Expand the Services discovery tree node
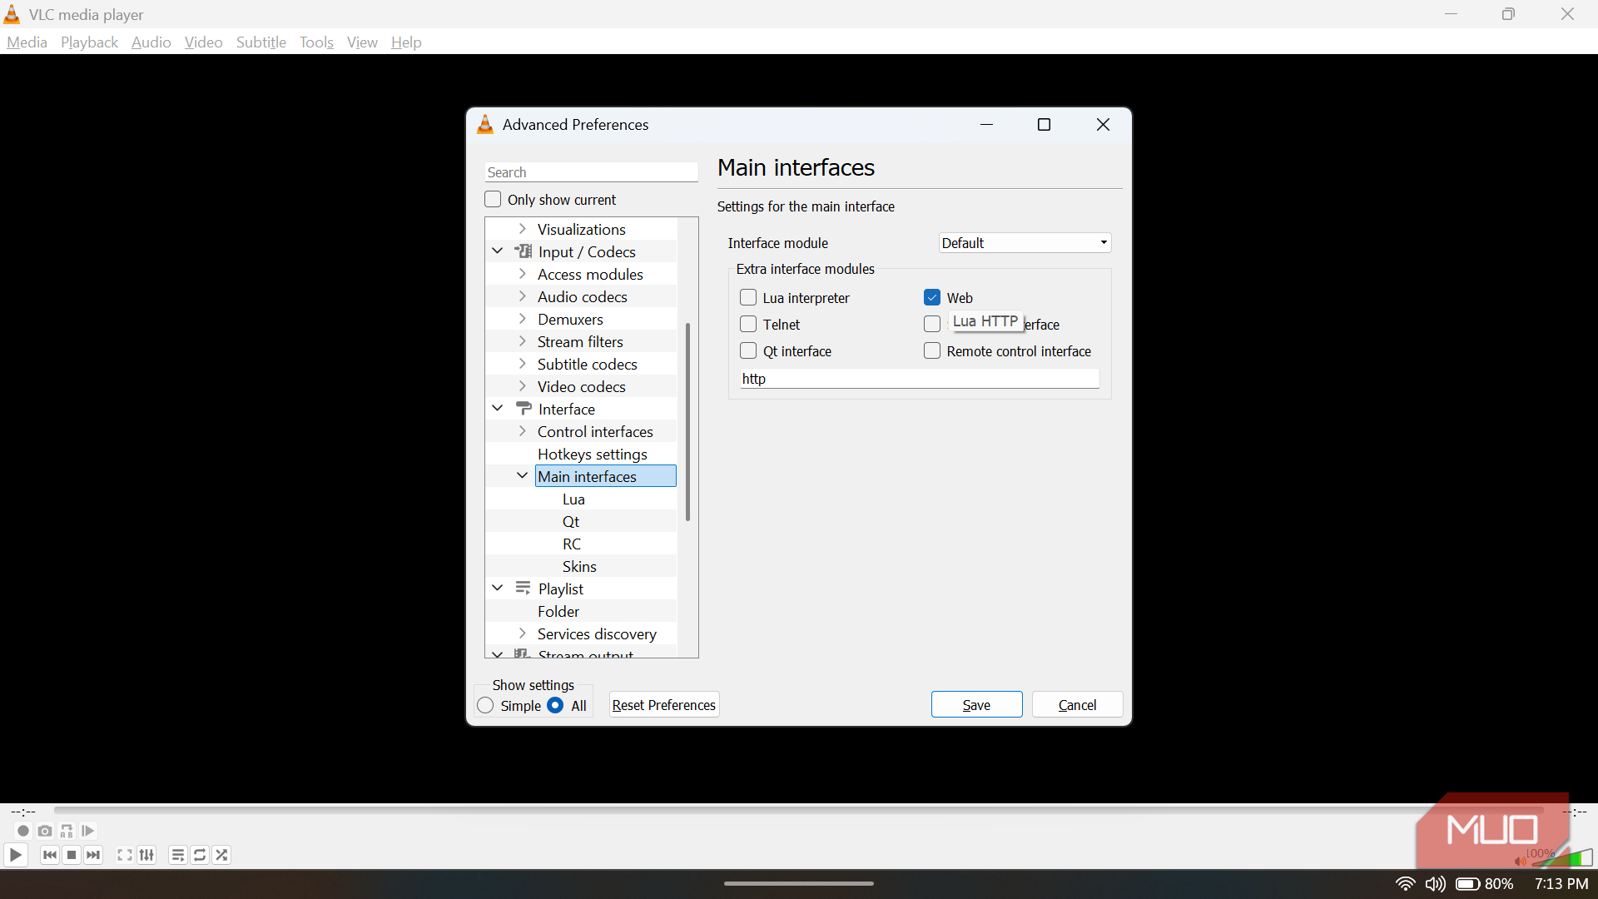Viewport: 1598px width, 899px height. [x=523, y=633]
